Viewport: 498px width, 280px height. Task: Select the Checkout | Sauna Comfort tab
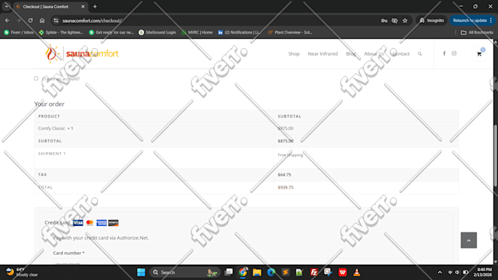(x=46, y=7)
